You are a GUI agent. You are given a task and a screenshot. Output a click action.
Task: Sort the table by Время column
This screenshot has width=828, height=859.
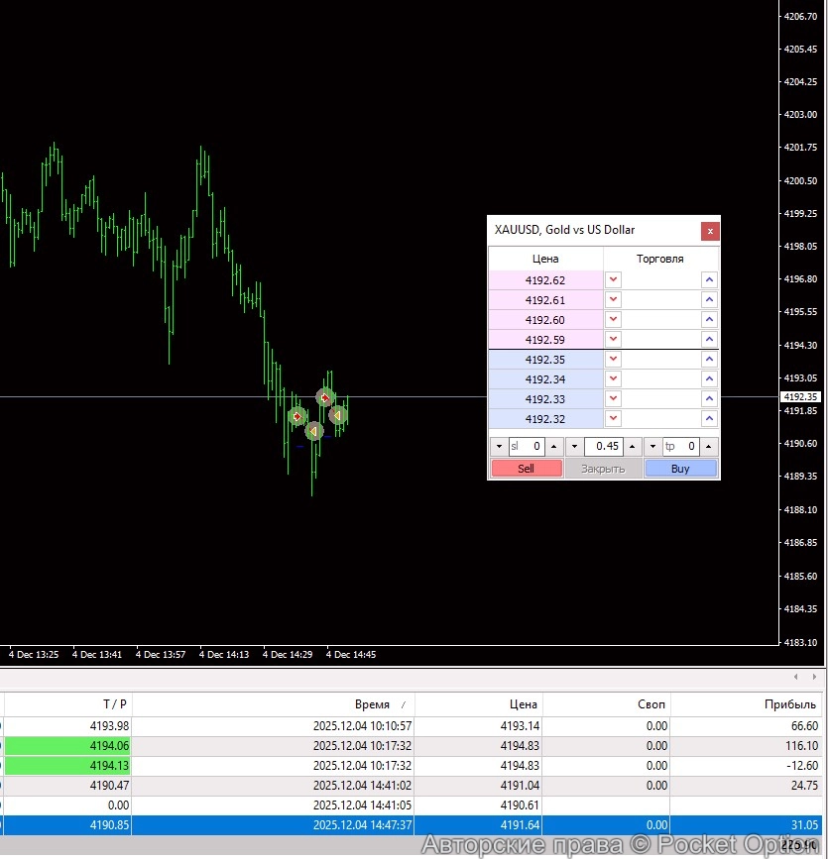372,704
